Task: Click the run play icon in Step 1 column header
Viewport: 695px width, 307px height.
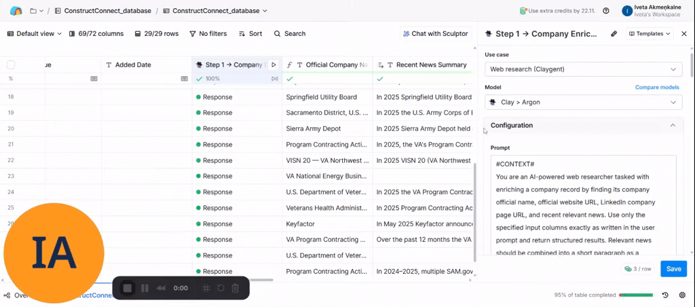Action: click(274, 65)
